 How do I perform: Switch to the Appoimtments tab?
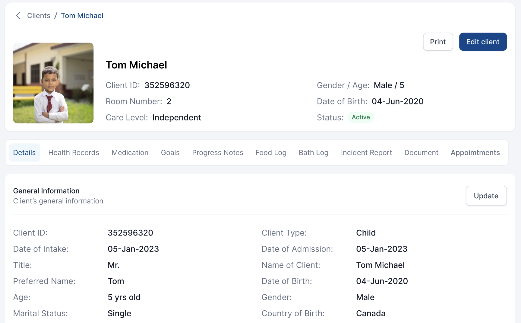point(475,153)
